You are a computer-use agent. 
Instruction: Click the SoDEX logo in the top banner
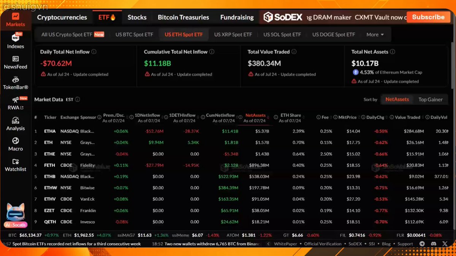(x=283, y=17)
